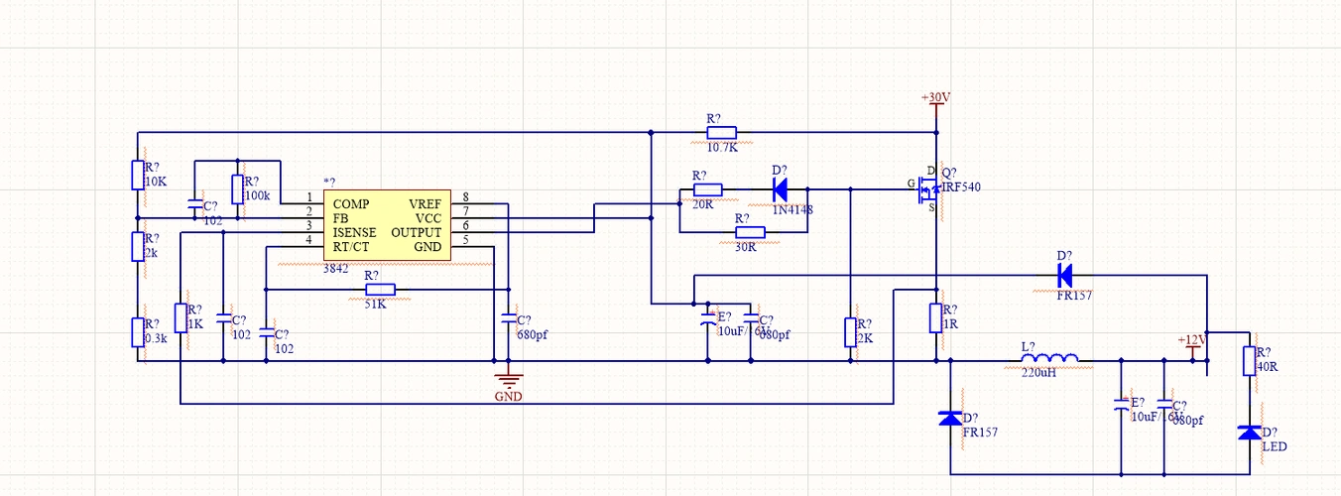The image size is (1341, 496).
Task: Select the 30R resistor
Action: pos(750,232)
